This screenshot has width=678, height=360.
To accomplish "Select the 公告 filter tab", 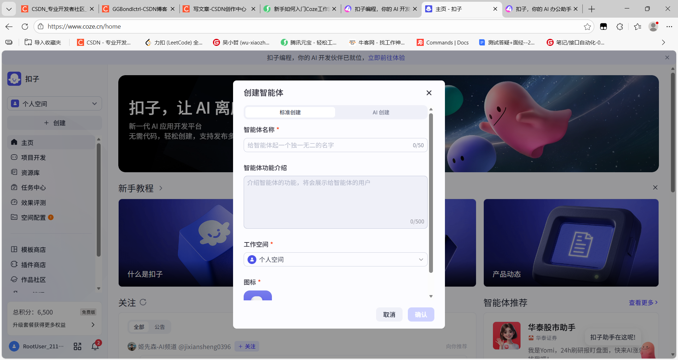I will tap(160, 327).
